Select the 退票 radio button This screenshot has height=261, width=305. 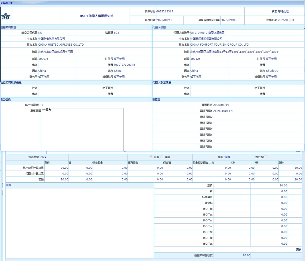tap(162, 157)
